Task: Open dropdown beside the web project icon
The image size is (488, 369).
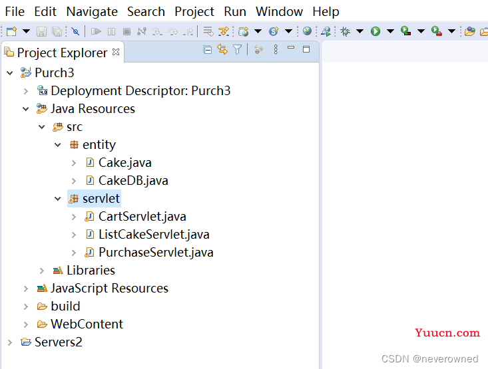Action: click(258, 31)
